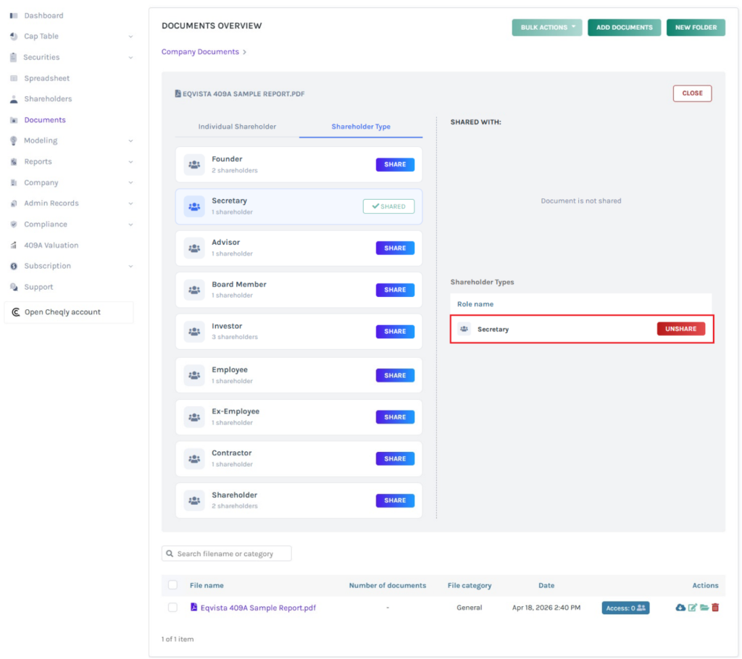Screen dimensions: 742x659
Task: Expand the Reports sidebar section
Action: coord(130,161)
